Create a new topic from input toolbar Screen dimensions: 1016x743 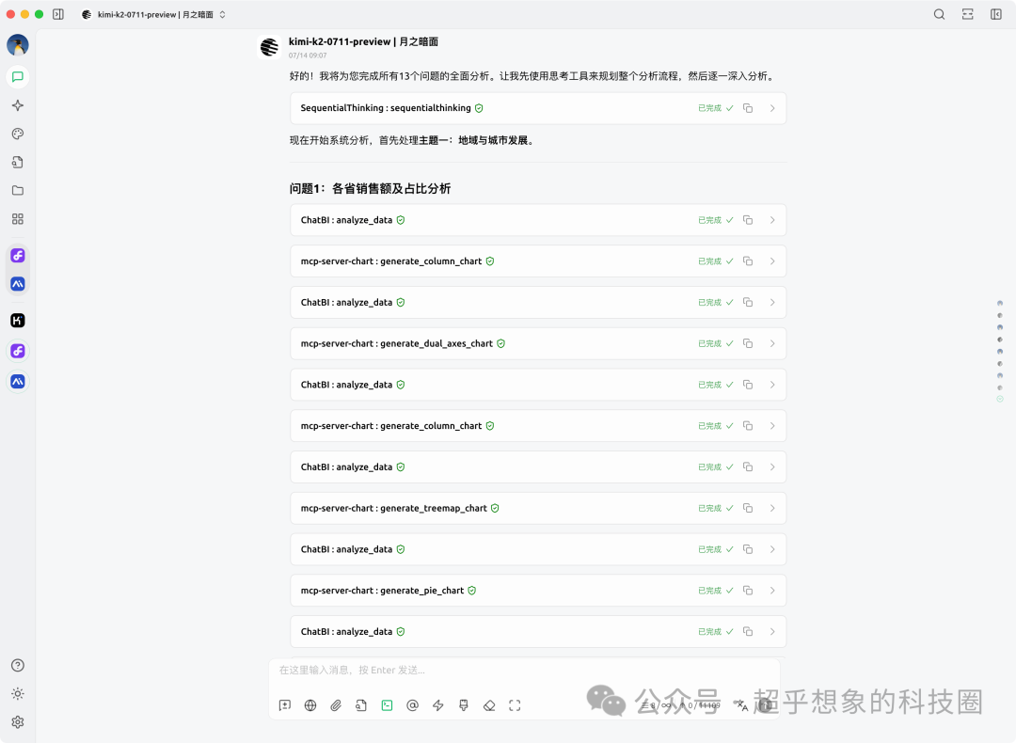[x=285, y=705]
